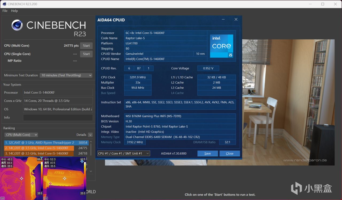Screen dimensions: 342x200
Task: Click ranking list scroll-down arrow
Action: pos(91,171)
